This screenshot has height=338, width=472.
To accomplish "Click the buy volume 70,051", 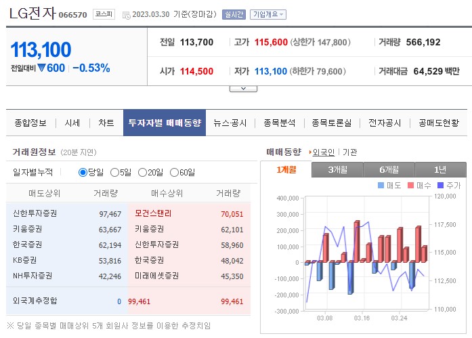I will [232, 214].
